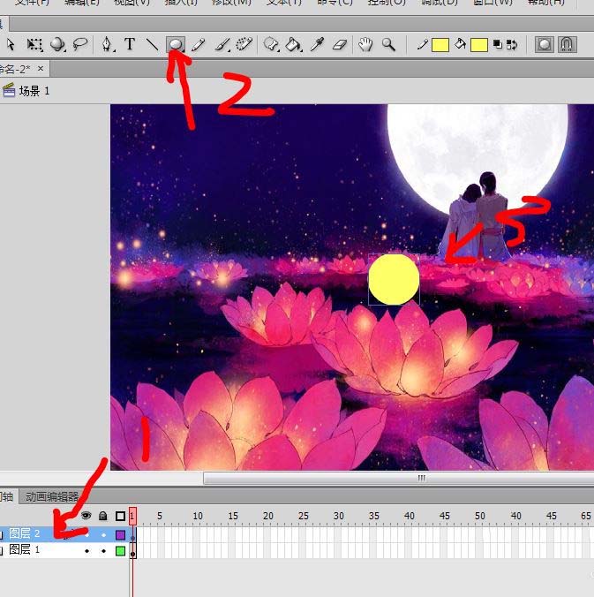Select the Zoom magnifier tool
This screenshot has height=597, width=594.
point(388,44)
